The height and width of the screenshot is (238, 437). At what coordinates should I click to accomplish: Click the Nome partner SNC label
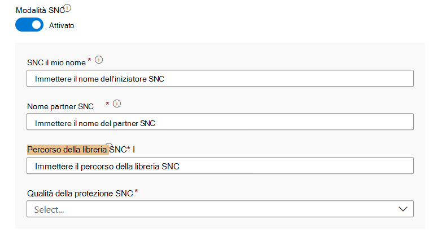(60, 106)
